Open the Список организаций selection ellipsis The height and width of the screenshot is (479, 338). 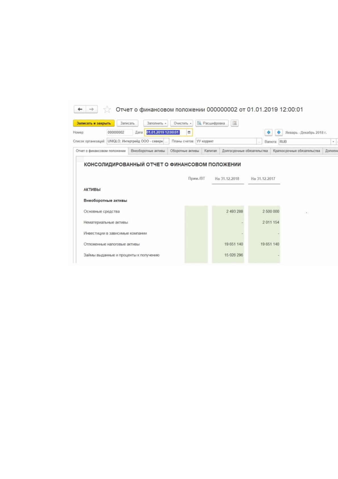[167, 141]
